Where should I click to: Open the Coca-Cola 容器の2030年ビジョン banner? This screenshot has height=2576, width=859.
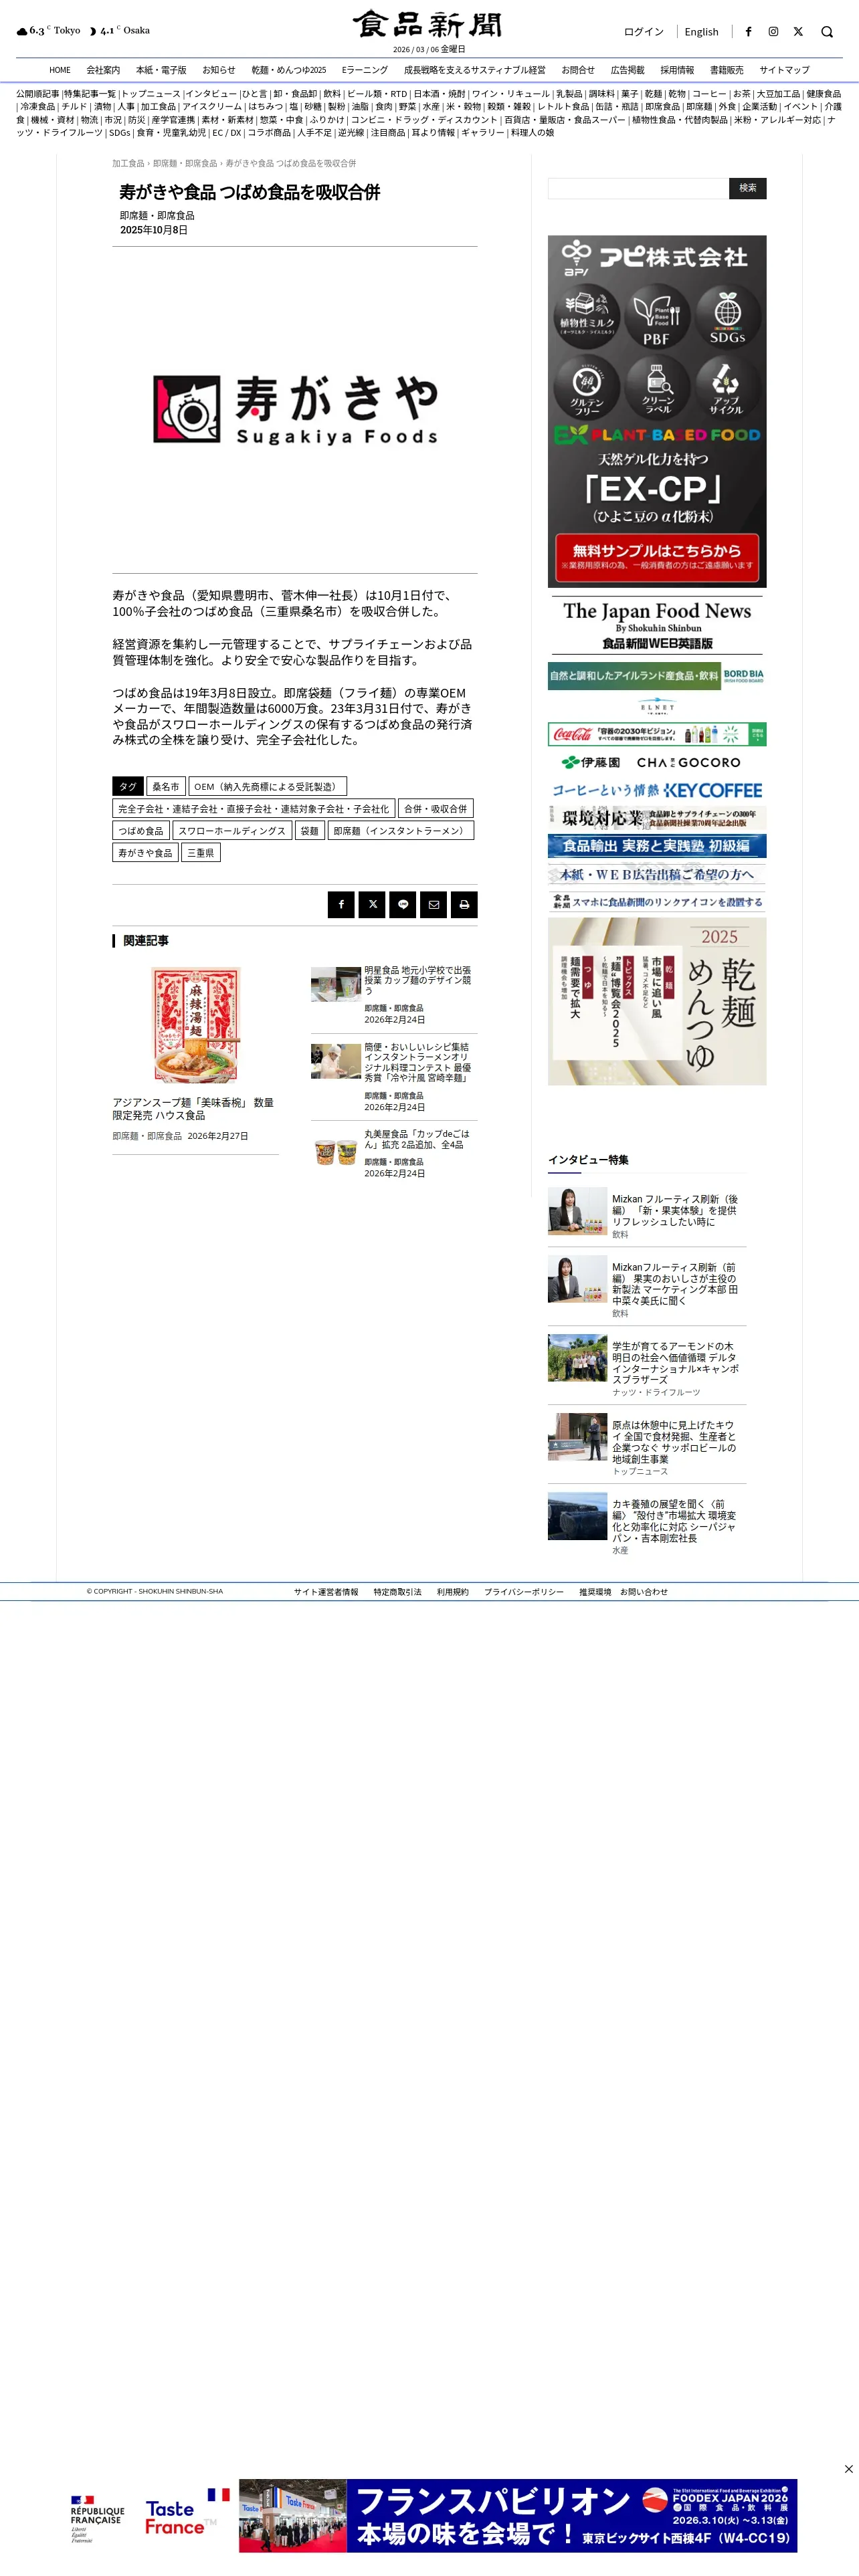pos(657,734)
